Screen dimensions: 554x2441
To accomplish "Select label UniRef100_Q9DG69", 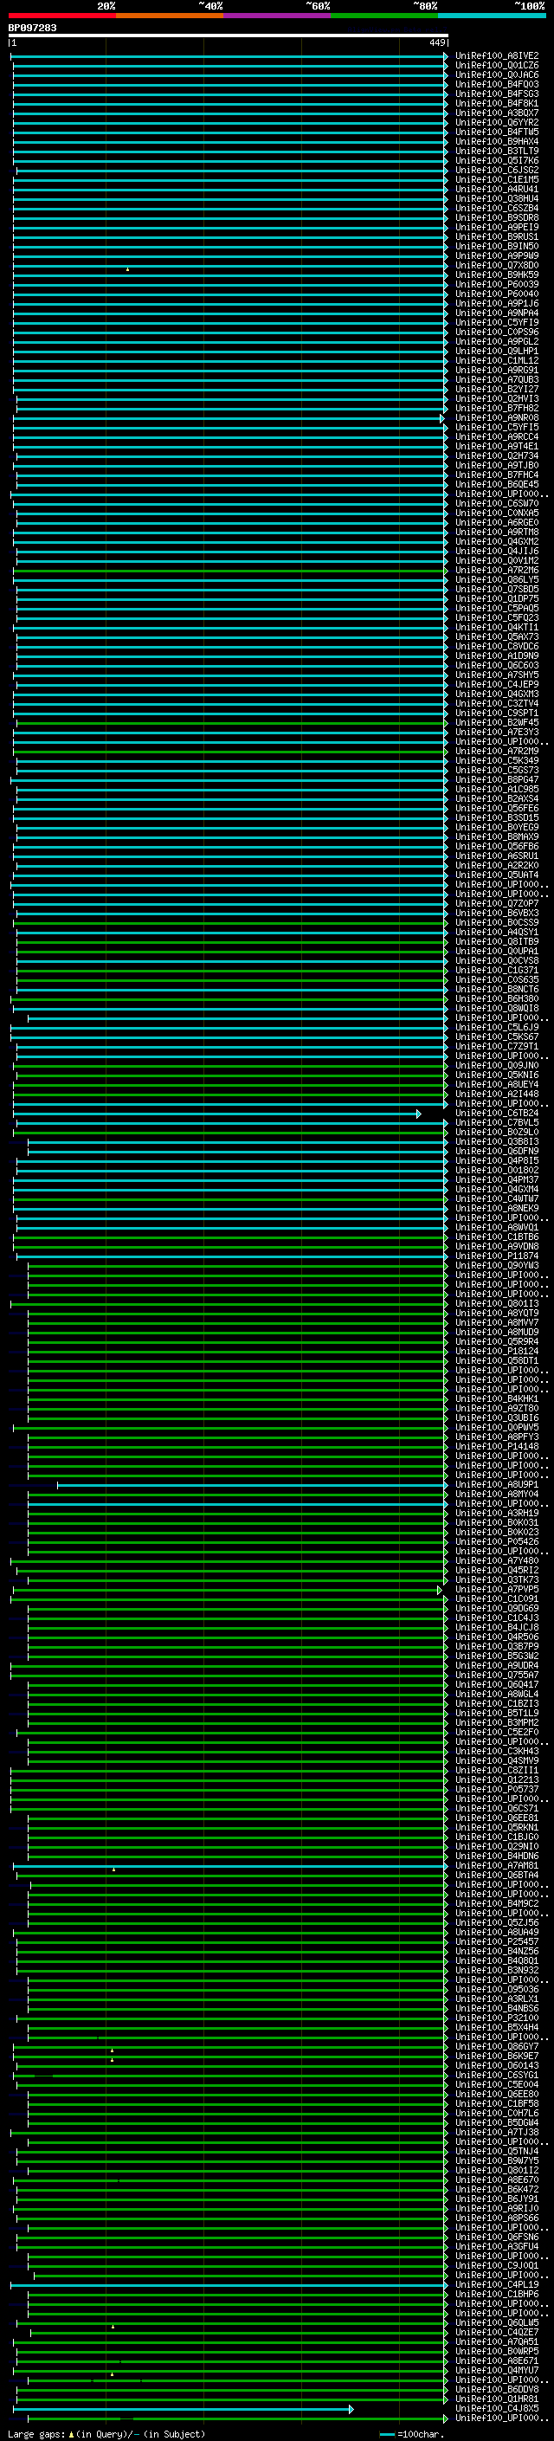I will click(496, 1609).
